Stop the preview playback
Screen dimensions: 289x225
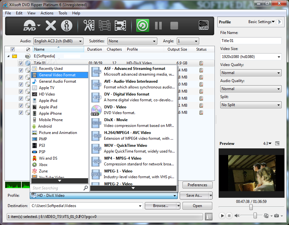click(x=229, y=216)
